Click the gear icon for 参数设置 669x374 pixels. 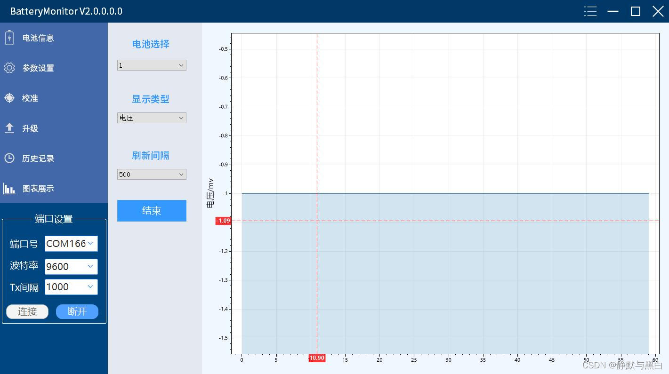click(9, 68)
